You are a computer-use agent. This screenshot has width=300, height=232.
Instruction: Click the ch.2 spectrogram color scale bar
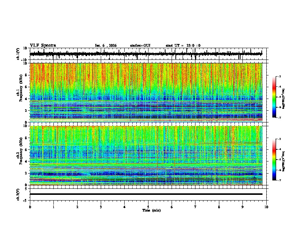274,160
